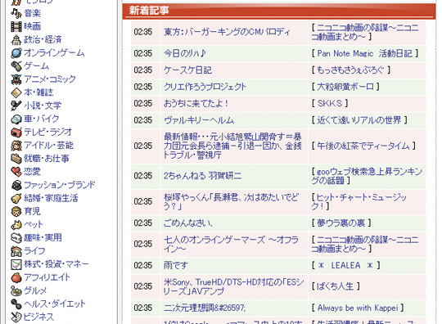Visit the blog * LEALEA *
This screenshot has height=324, width=442.
pos(346,265)
